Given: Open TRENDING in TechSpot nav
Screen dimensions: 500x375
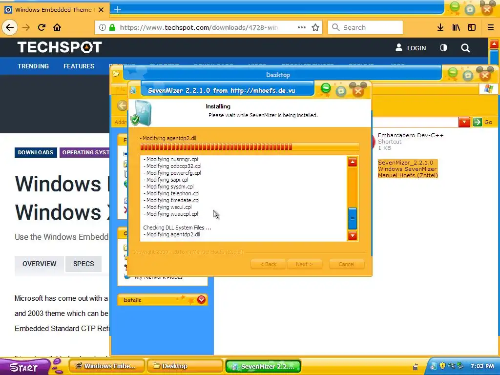Looking at the screenshot, I should pyautogui.click(x=33, y=66).
